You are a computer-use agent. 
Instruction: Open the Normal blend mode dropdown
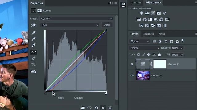click(144, 48)
